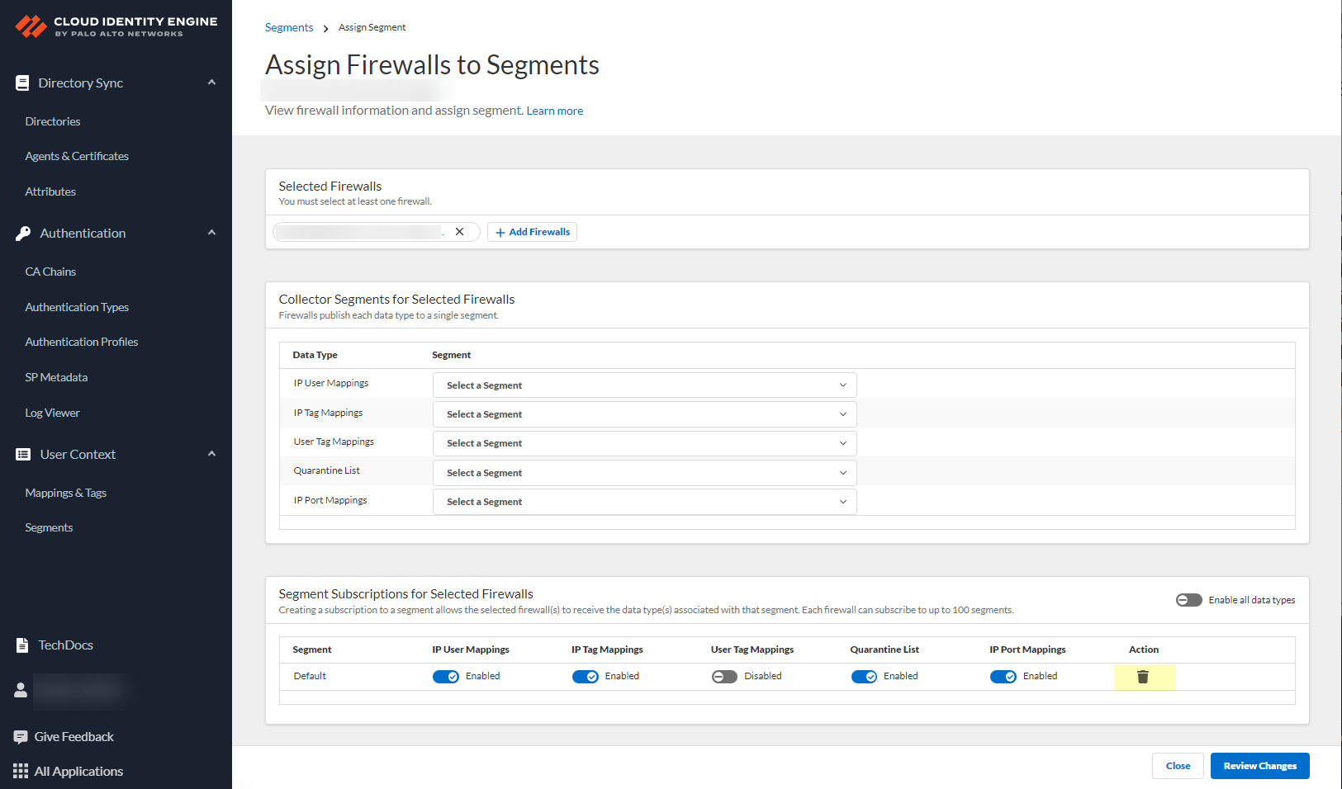
Task: Click the Cloud Identity Engine logo
Action: pyautogui.click(x=114, y=25)
